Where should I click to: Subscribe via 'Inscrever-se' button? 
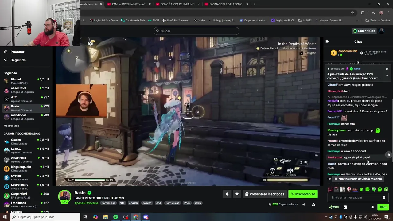click(x=303, y=194)
